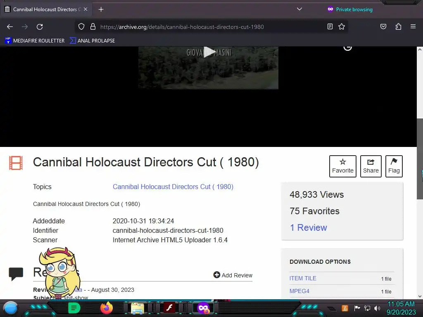This screenshot has width=423, height=317.
Task: Select the Cannibal Holocaust Directors tab
Action: click(46, 9)
